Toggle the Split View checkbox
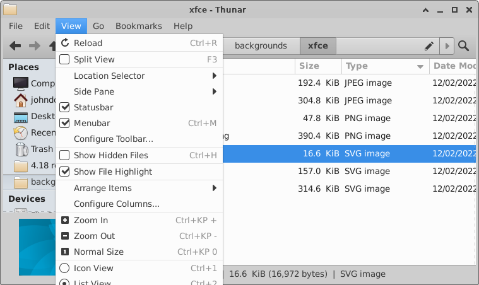479x285 pixels. click(64, 59)
